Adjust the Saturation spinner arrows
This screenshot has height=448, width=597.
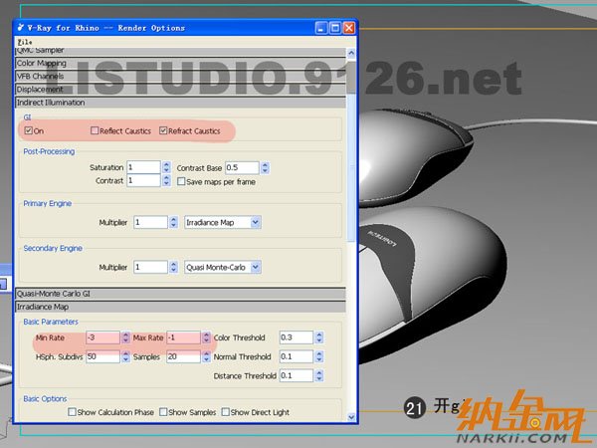tap(166, 167)
